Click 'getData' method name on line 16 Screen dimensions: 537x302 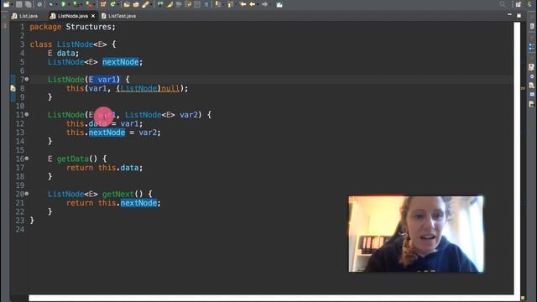(x=73, y=159)
